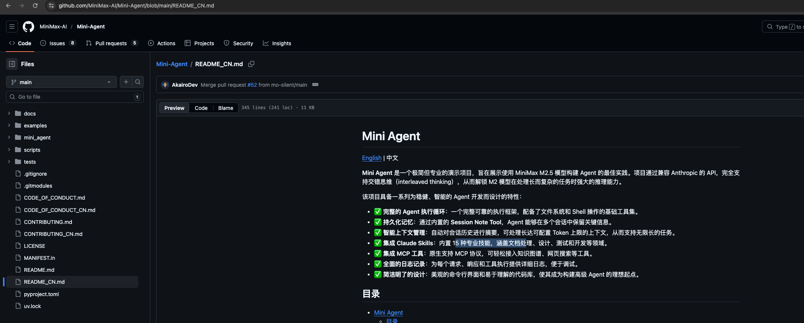Expand the scripts folder
The width and height of the screenshot is (804, 323).
tap(9, 150)
